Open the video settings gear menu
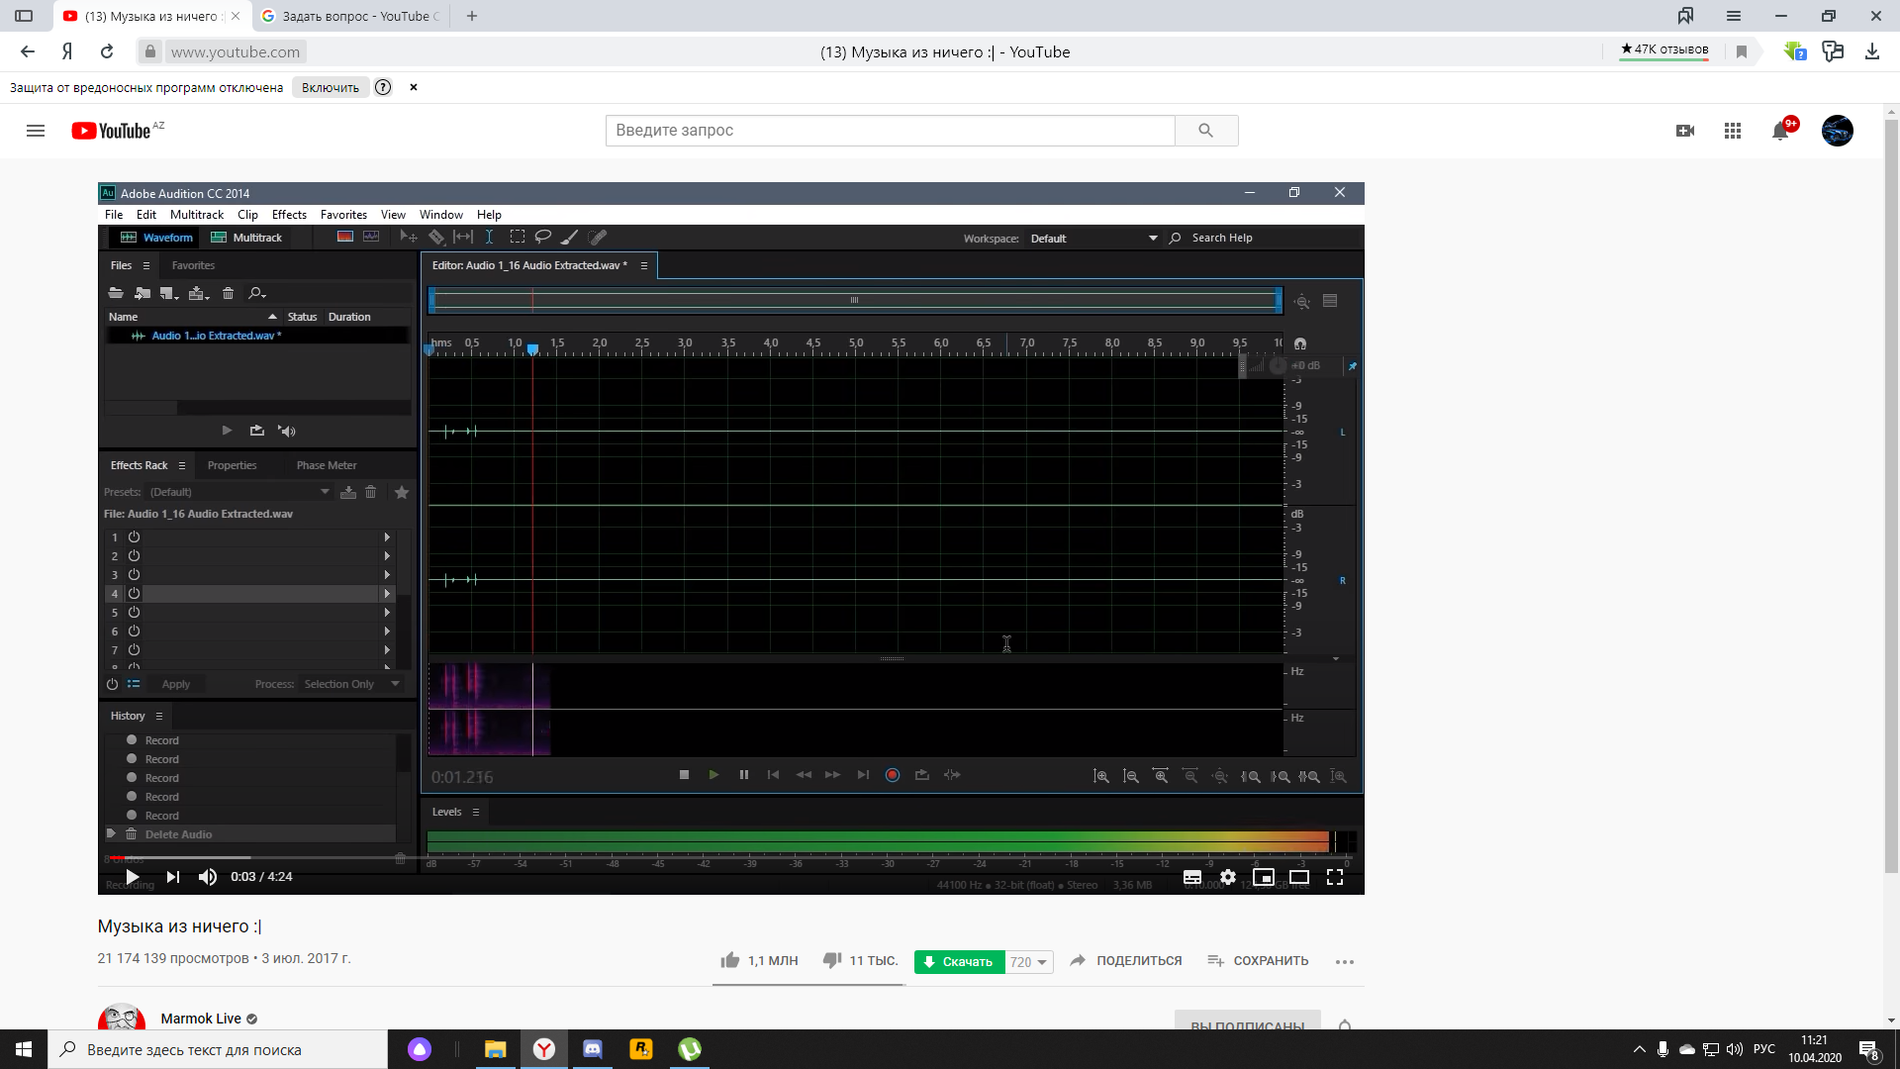The image size is (1900, 1069). (1228, 877)
